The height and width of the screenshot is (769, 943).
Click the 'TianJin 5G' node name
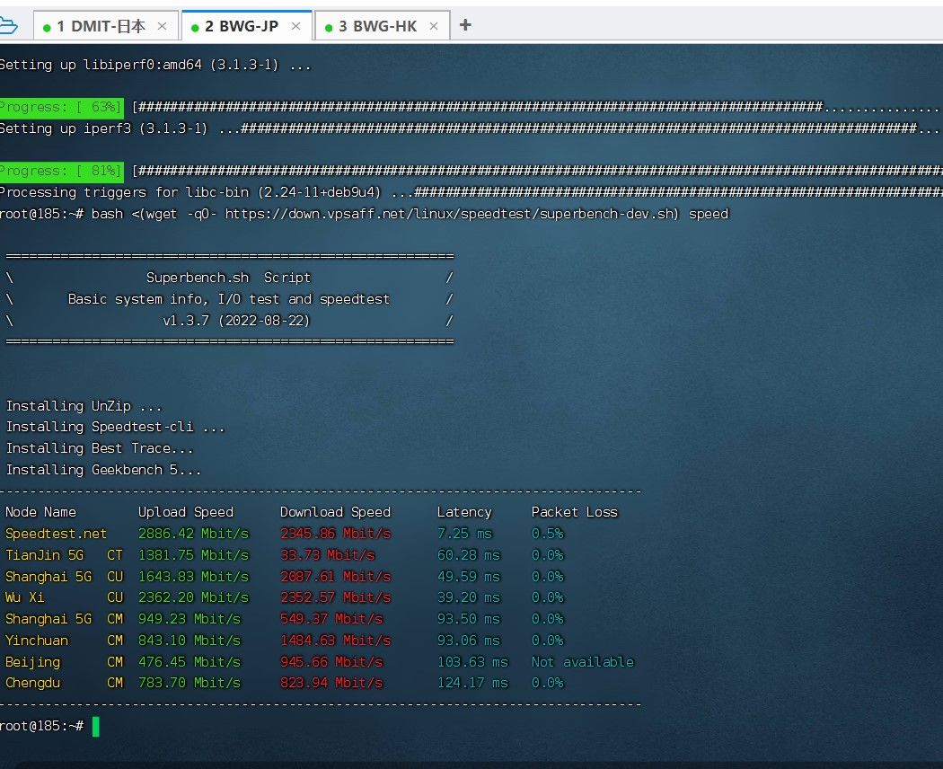pyautogui.click(x=45, y=555)
